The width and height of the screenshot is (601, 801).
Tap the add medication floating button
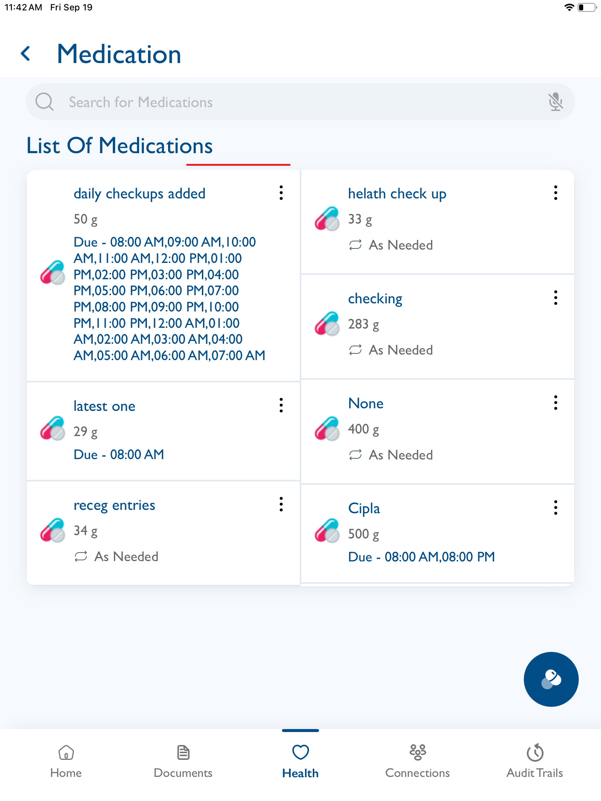click(551, 679)
